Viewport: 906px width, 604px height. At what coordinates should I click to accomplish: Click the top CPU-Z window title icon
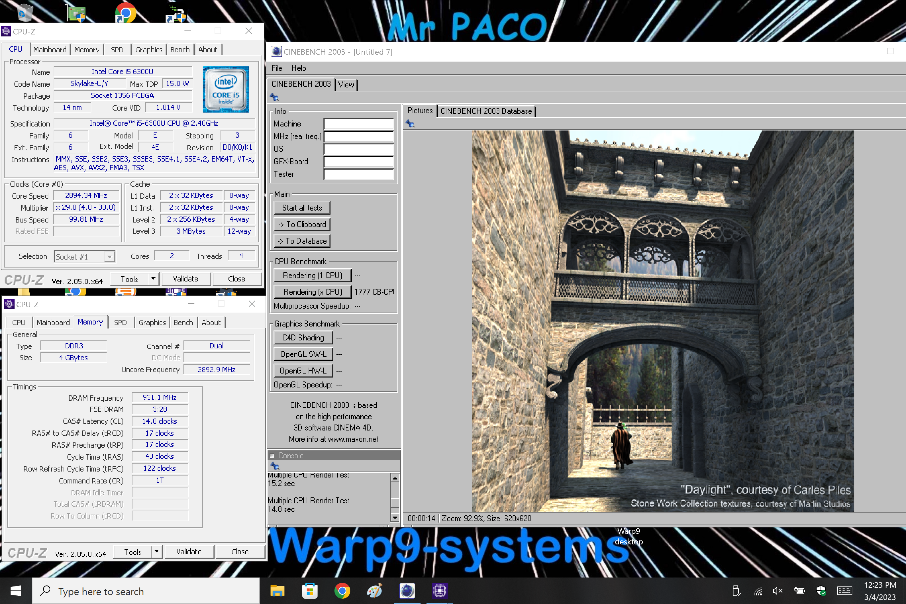pyautogui.click(x=6, y=31)
